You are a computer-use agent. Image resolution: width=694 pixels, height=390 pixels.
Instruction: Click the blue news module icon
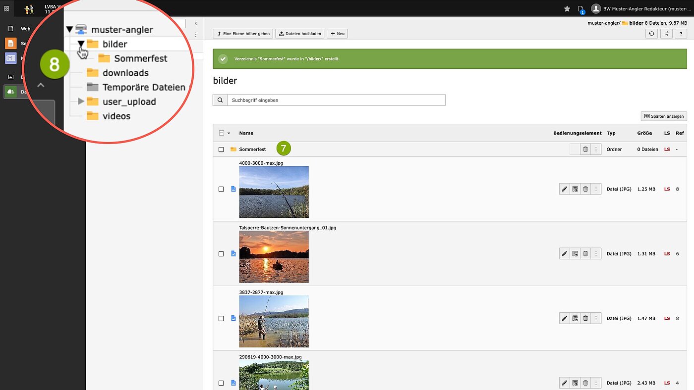pos(10,58)
